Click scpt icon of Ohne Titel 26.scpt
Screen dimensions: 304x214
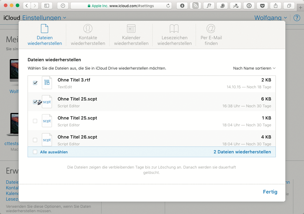click(x=47, y=140)
